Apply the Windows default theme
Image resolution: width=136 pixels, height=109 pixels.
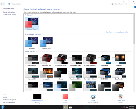(x=32, y=43)
